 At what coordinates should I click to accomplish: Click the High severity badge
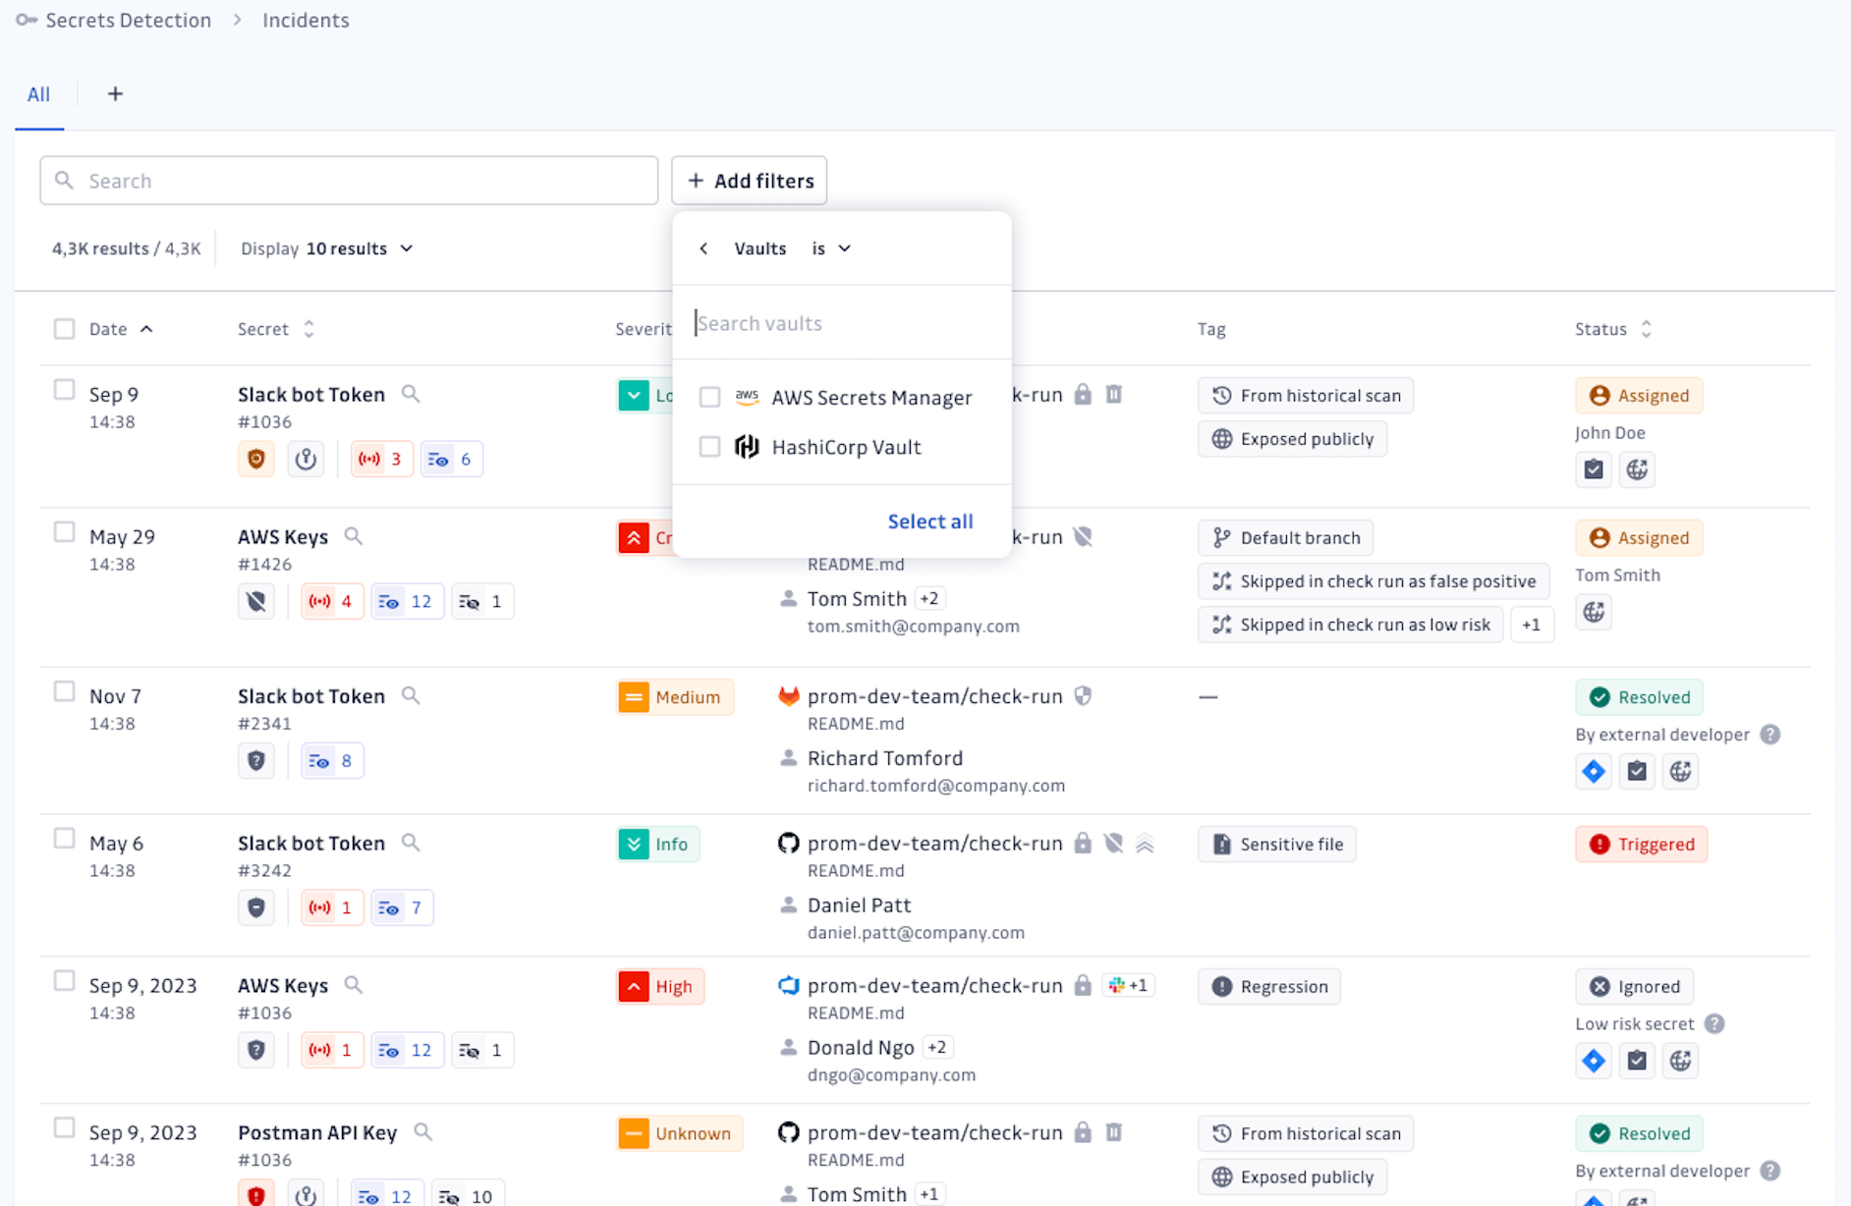[660, 986]
